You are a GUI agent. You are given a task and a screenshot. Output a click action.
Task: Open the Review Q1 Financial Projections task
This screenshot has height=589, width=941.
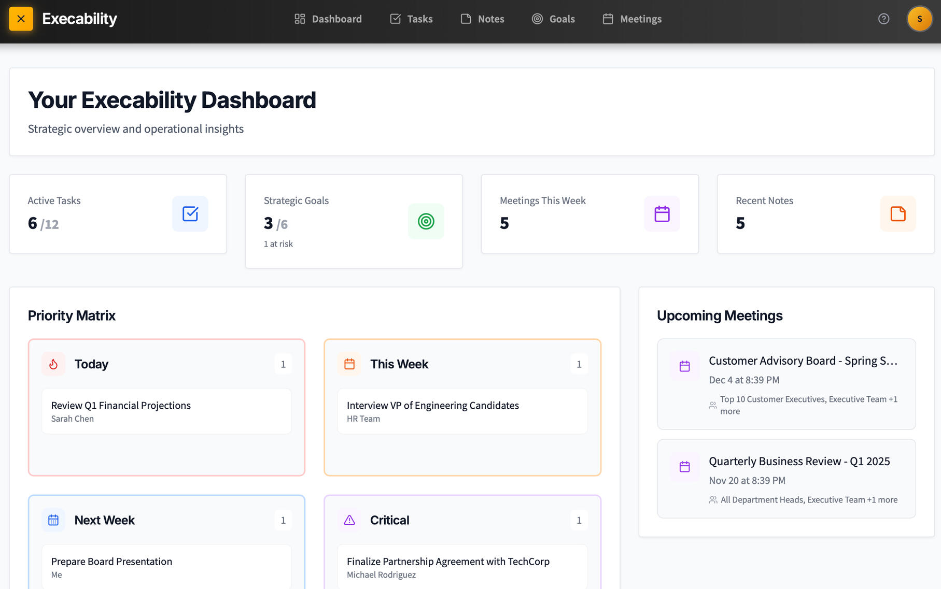pyautogui.click(x=166, y=411)
